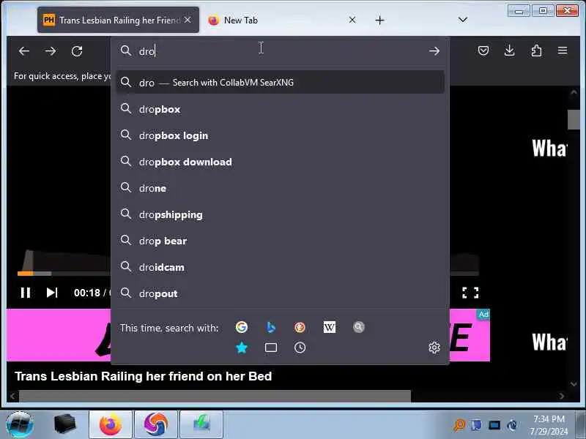This screenshot has height=439, width=586.
Task: Click the address bar text field
Action: (x=281, y=50)
